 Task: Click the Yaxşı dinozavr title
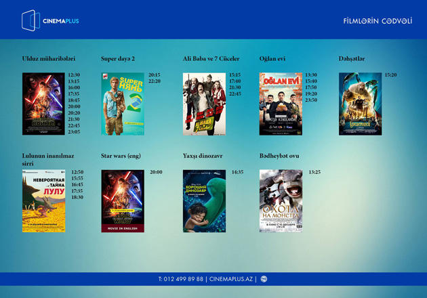(203, 156)
